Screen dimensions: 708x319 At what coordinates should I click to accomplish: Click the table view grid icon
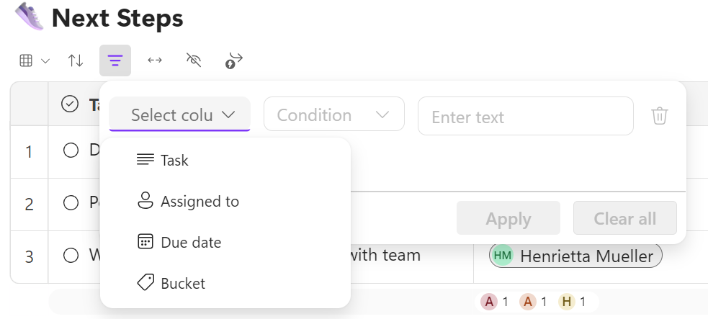coord(26,61)
